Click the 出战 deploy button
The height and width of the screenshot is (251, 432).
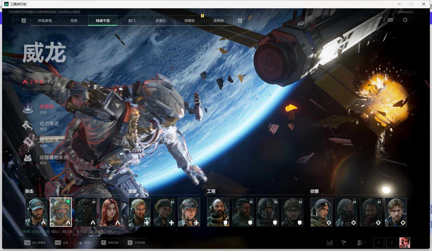tap(61, 243)
